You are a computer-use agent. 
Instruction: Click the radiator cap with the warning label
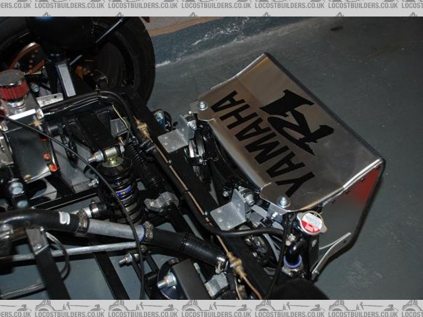tap(311, 222)
